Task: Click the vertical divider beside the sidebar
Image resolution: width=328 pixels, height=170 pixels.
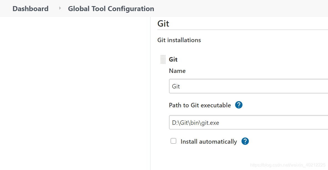Action: pyautogui.click(x=150, y=92)
